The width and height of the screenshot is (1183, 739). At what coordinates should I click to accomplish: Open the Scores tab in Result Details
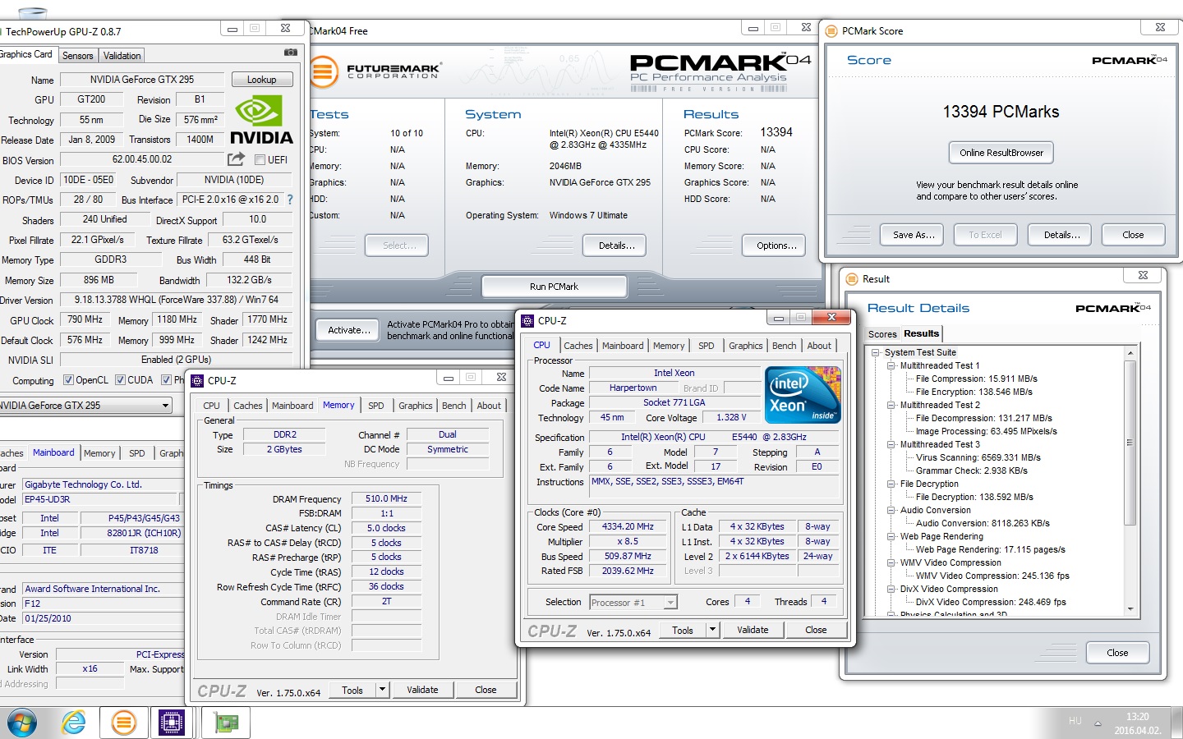(882, 334)
